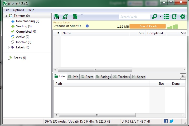This screenshot has width=189, height=126.
Task: Open the search provider dropdown arrow
Action: pos(161,17)
